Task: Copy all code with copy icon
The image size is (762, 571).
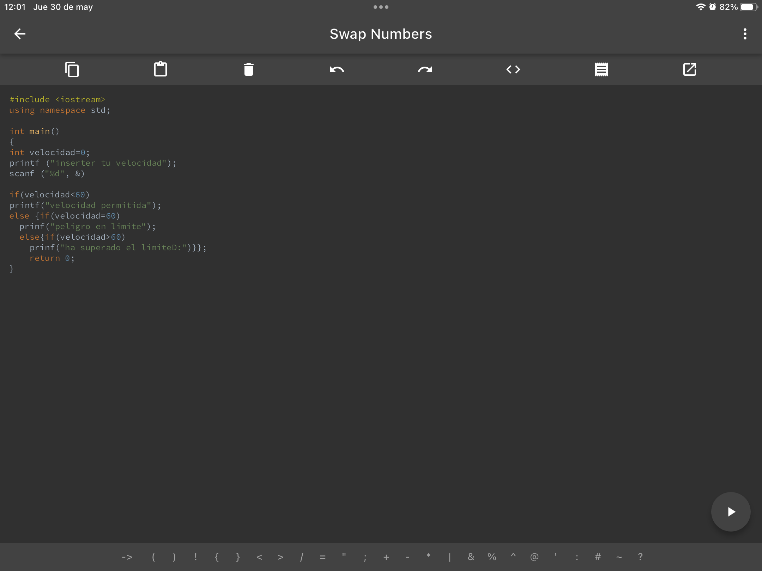Action: point(72,69)
